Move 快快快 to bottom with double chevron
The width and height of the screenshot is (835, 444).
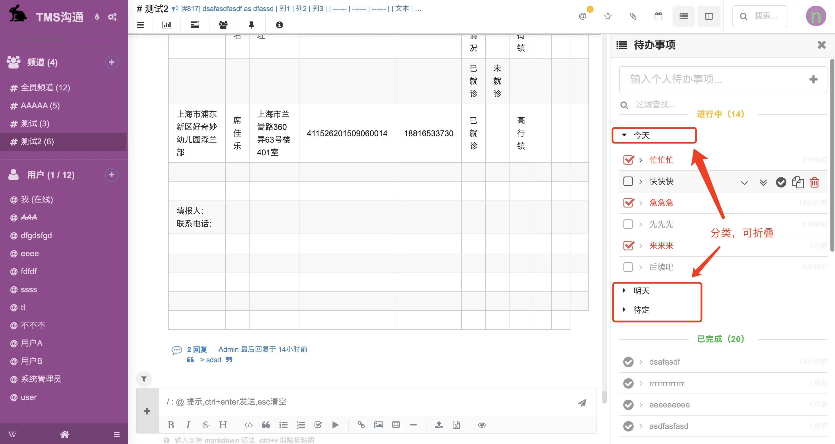click(x=763, y=183)
